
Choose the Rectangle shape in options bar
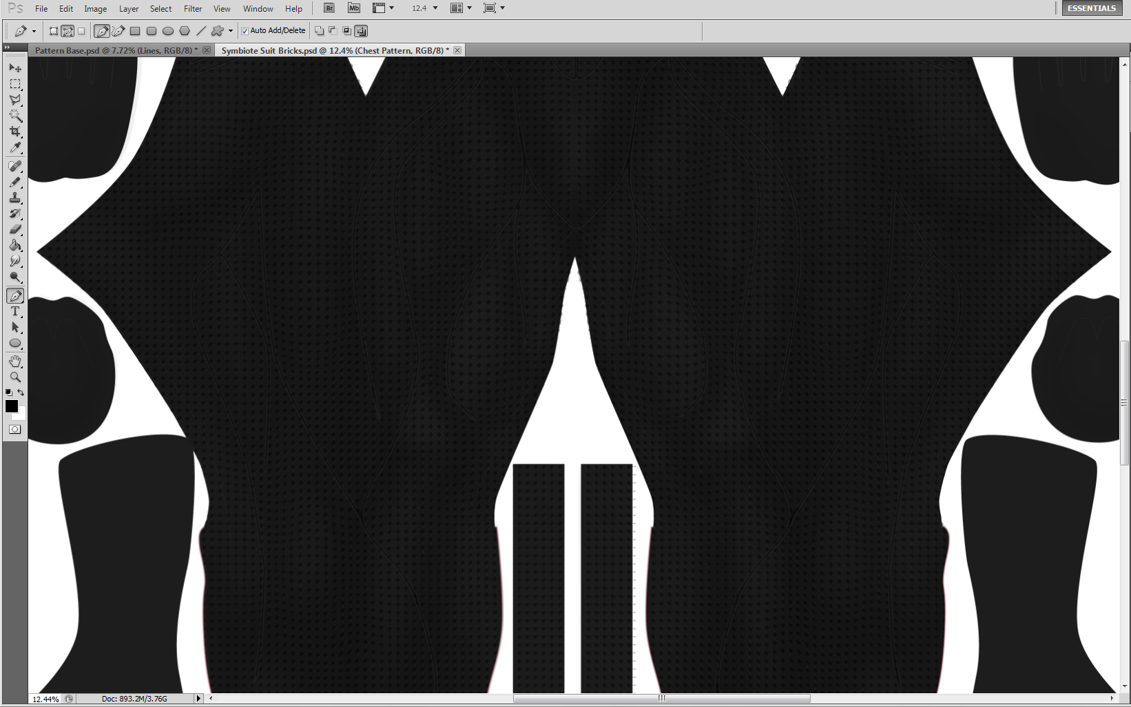pos(135,31)
